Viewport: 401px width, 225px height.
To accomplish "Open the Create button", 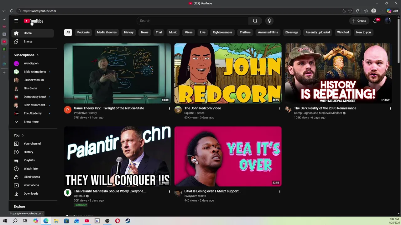I will pos(359,21).
